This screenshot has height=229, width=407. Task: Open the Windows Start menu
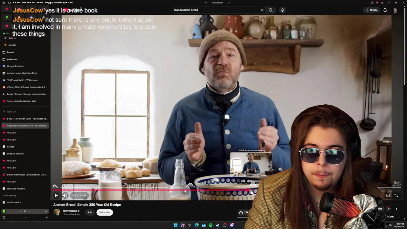pyautogui.click(x=176, y=225)
